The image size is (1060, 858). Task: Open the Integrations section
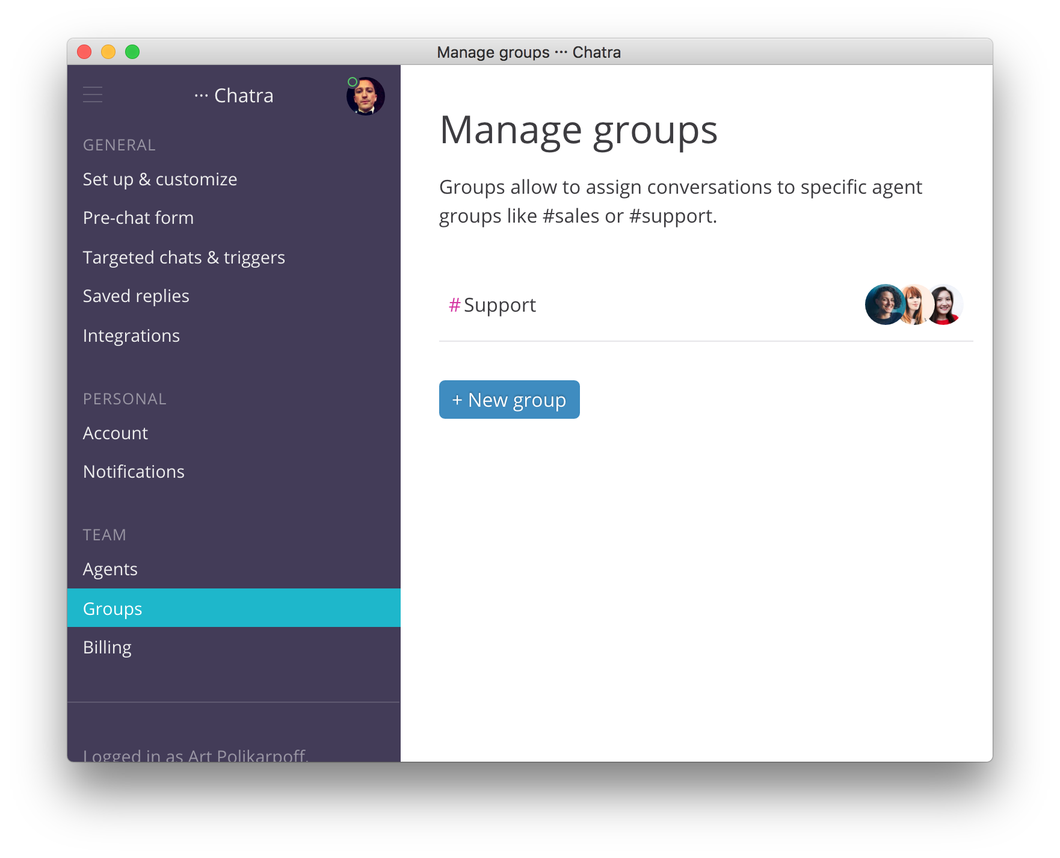pyautogui.click(x=131, y=336)
